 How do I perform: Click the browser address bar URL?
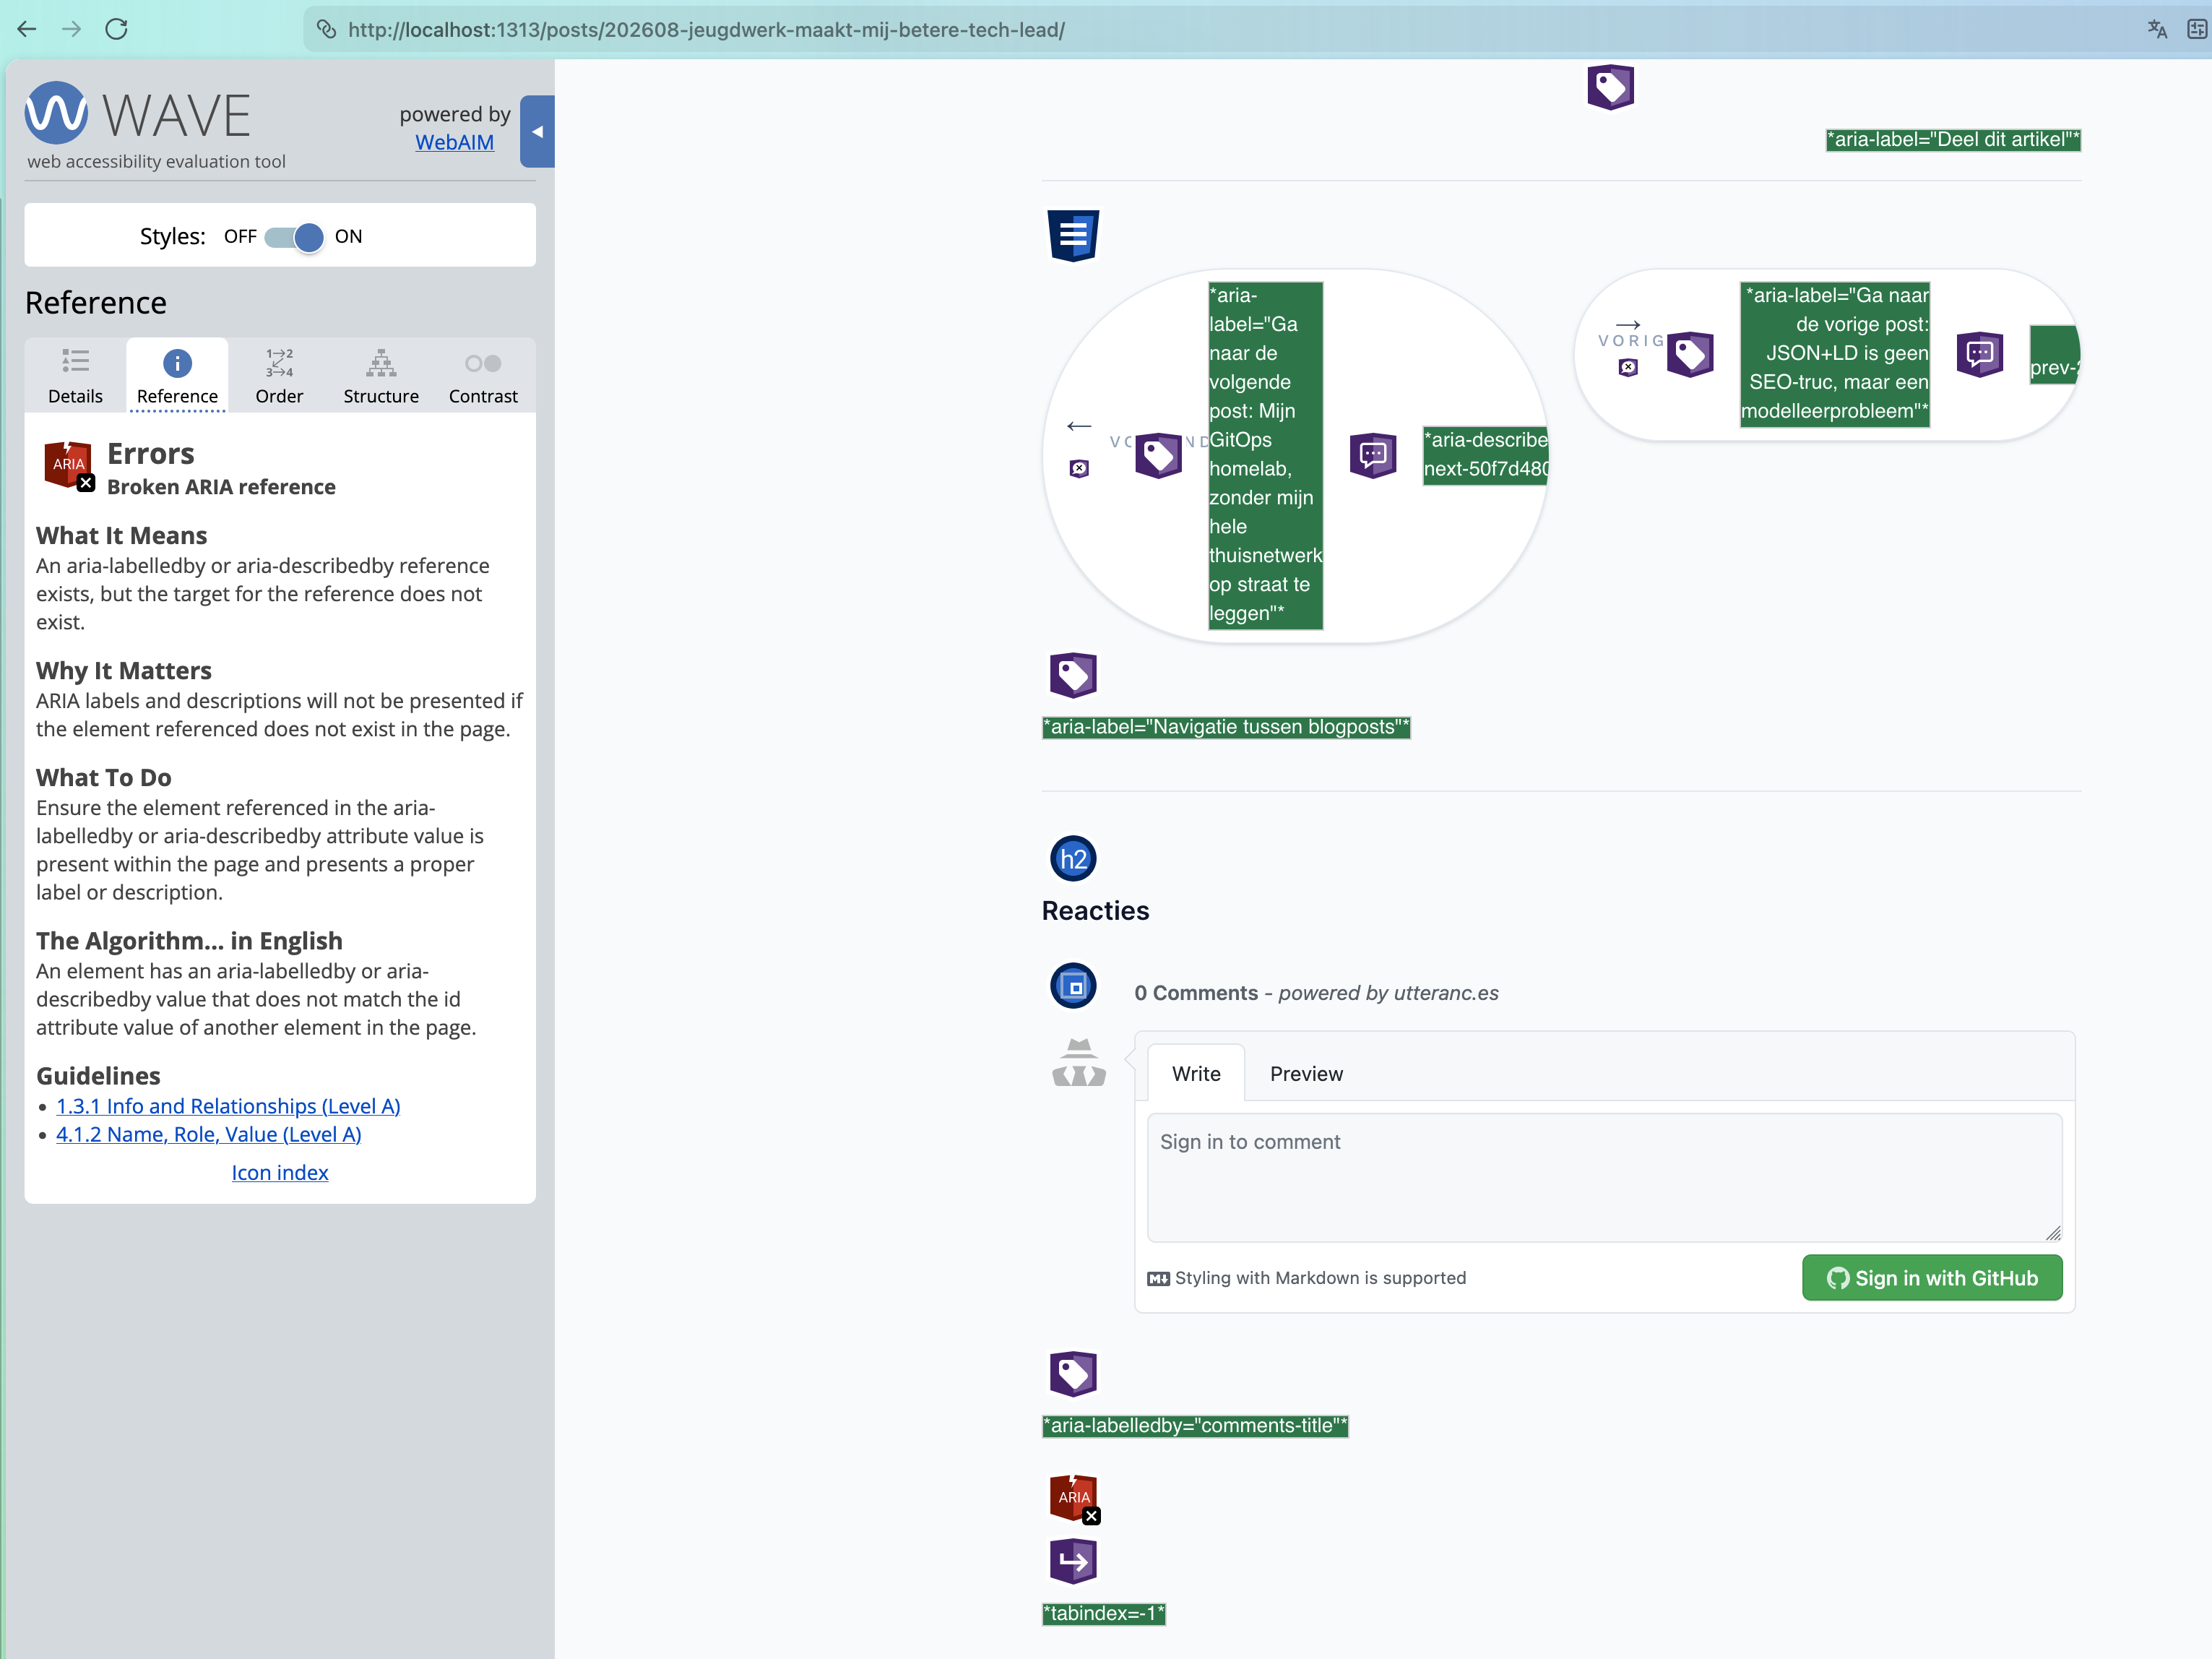pos(706,30)
